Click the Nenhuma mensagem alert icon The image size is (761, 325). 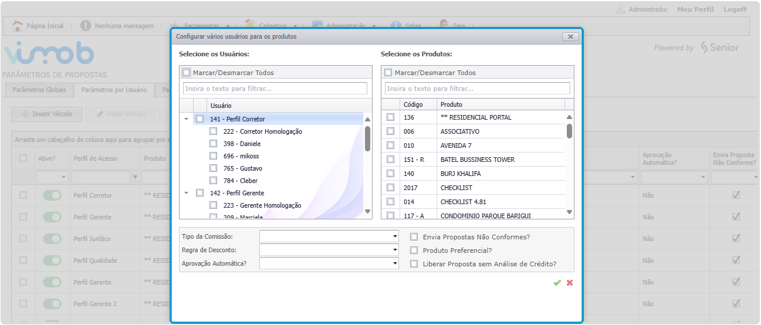pos(86,26)
